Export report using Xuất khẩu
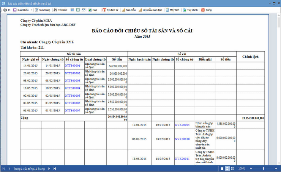The height and width of the screenshot is (172, 281). [21, 10]
